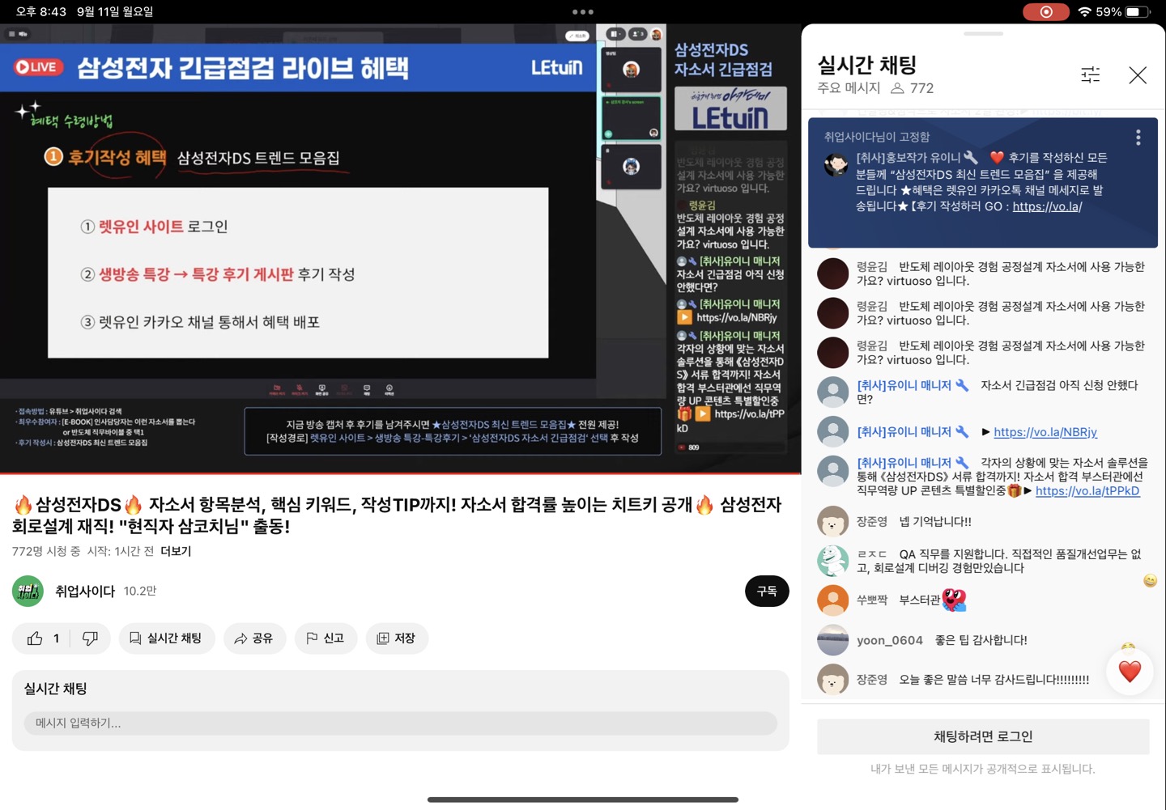1166x810 pixels.
Task: Log in via 채팅하려면 로그인 button
Action: 983,736
